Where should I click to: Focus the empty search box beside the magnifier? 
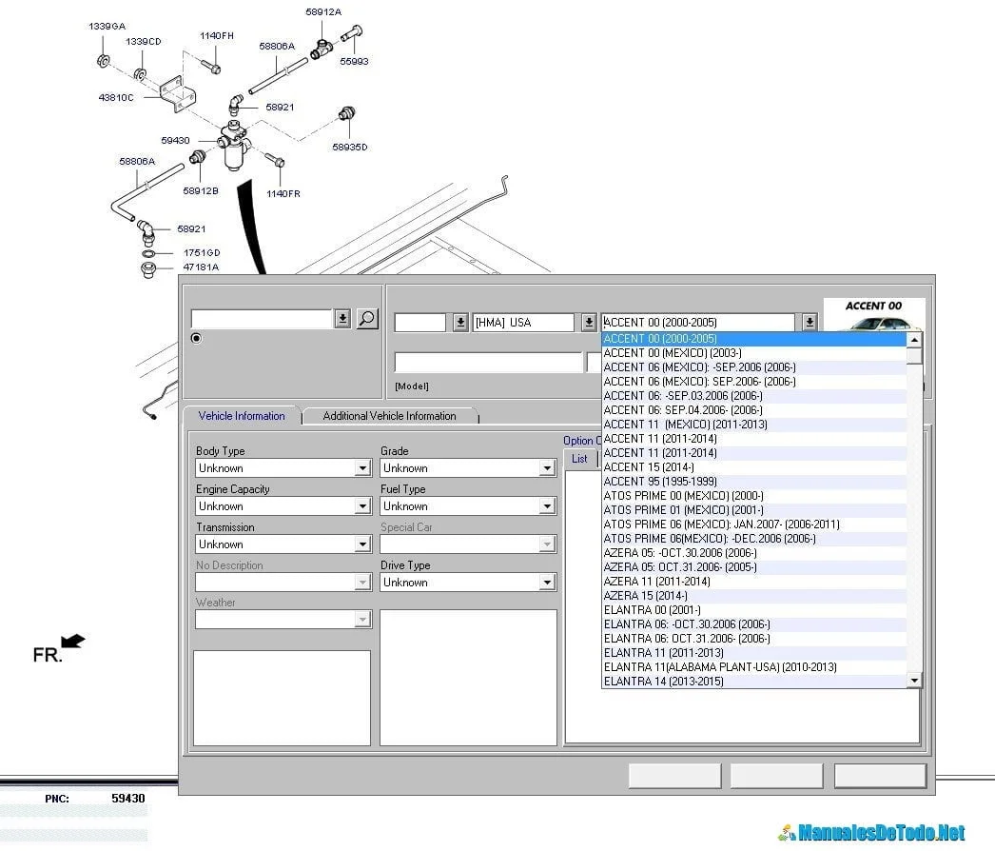tap(262, 319)
